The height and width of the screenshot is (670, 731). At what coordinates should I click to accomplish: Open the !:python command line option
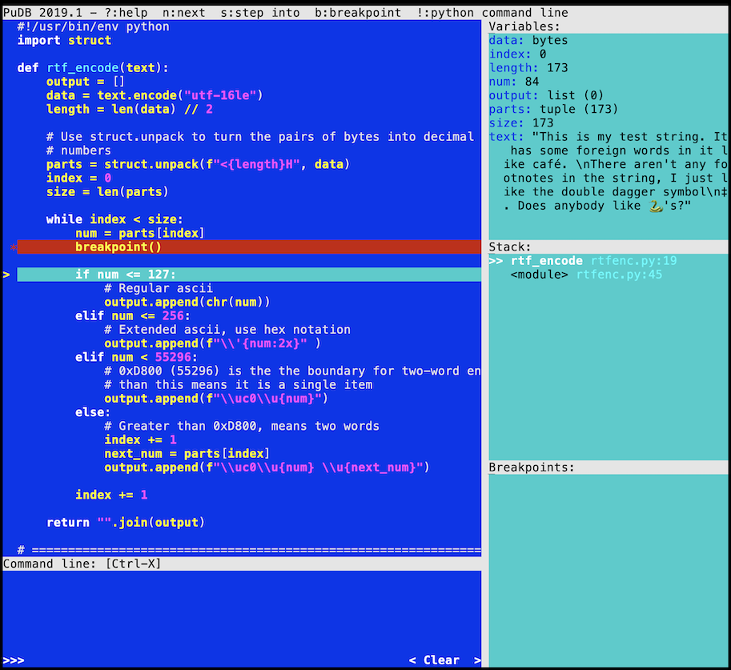click(443, 12)
